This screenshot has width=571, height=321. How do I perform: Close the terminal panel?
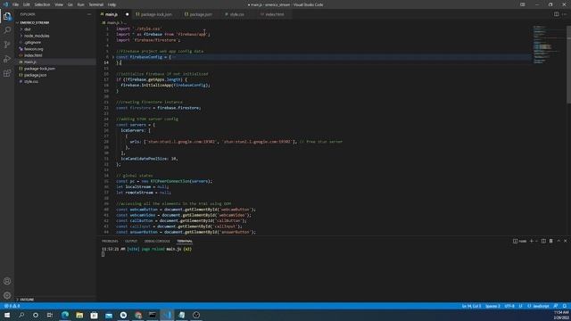[566, 241]
